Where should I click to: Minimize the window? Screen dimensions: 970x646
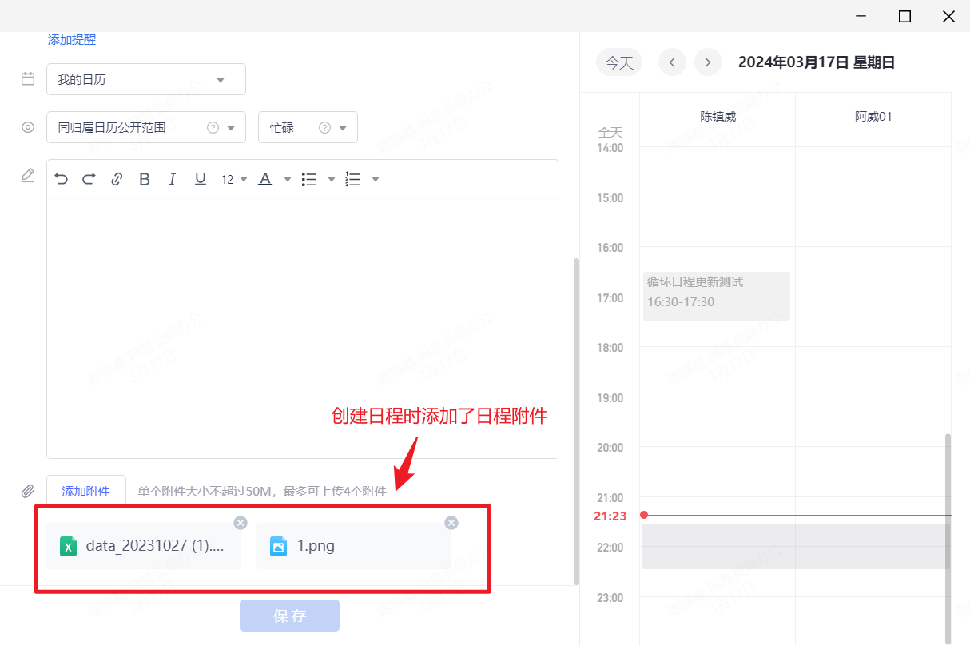861,16
